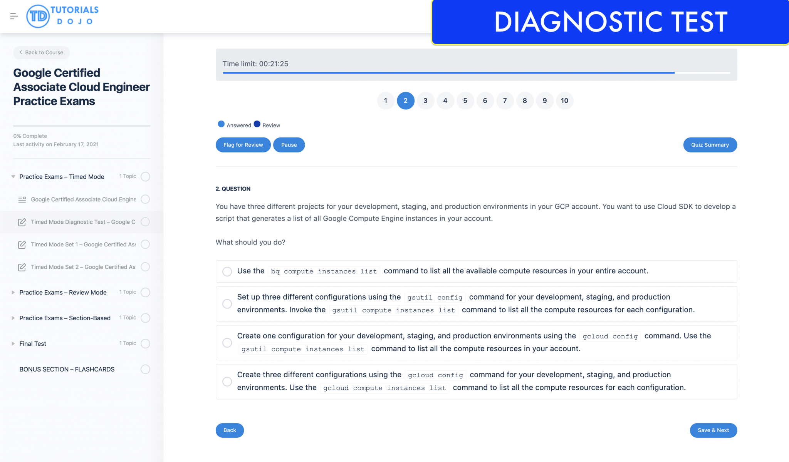Image resolution: width=789 pixels, height=462 pixels.
Task: Select radio button for gsutil config option
Action: pos(227,303)
